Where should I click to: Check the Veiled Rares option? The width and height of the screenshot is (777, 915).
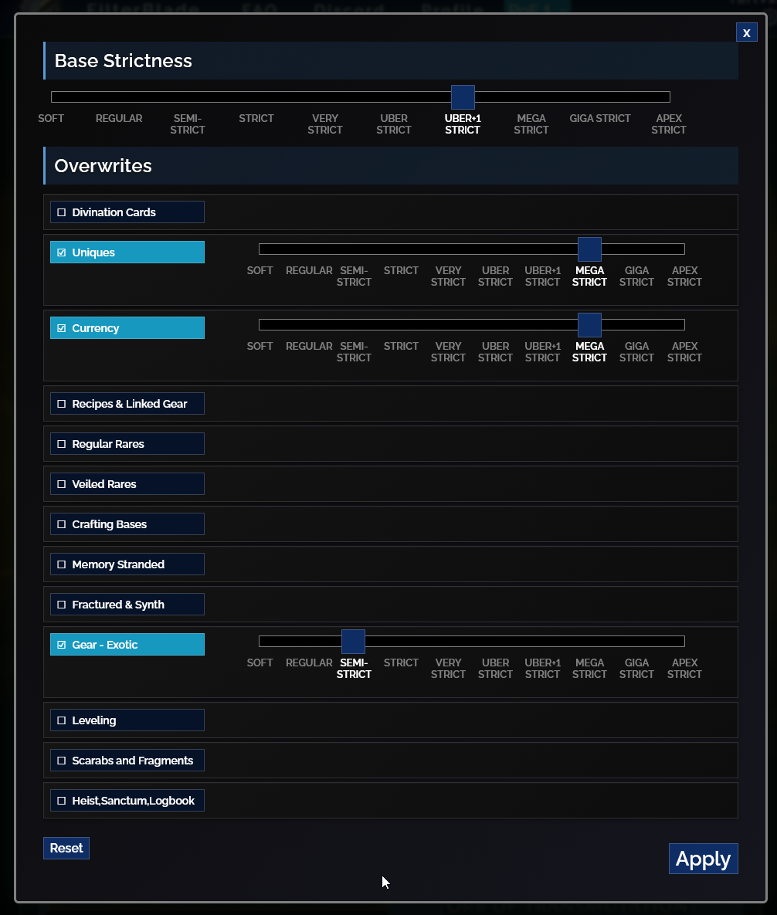(62, 484)
